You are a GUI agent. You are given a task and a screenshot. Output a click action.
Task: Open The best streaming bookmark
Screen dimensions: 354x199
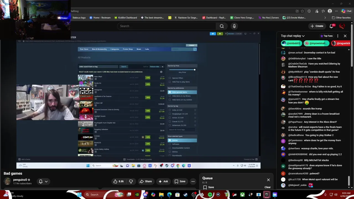(x=152, y=18)
